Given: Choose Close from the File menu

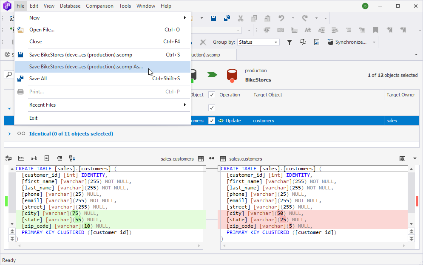Looking at the screenshot, I should tap(102, 42).
